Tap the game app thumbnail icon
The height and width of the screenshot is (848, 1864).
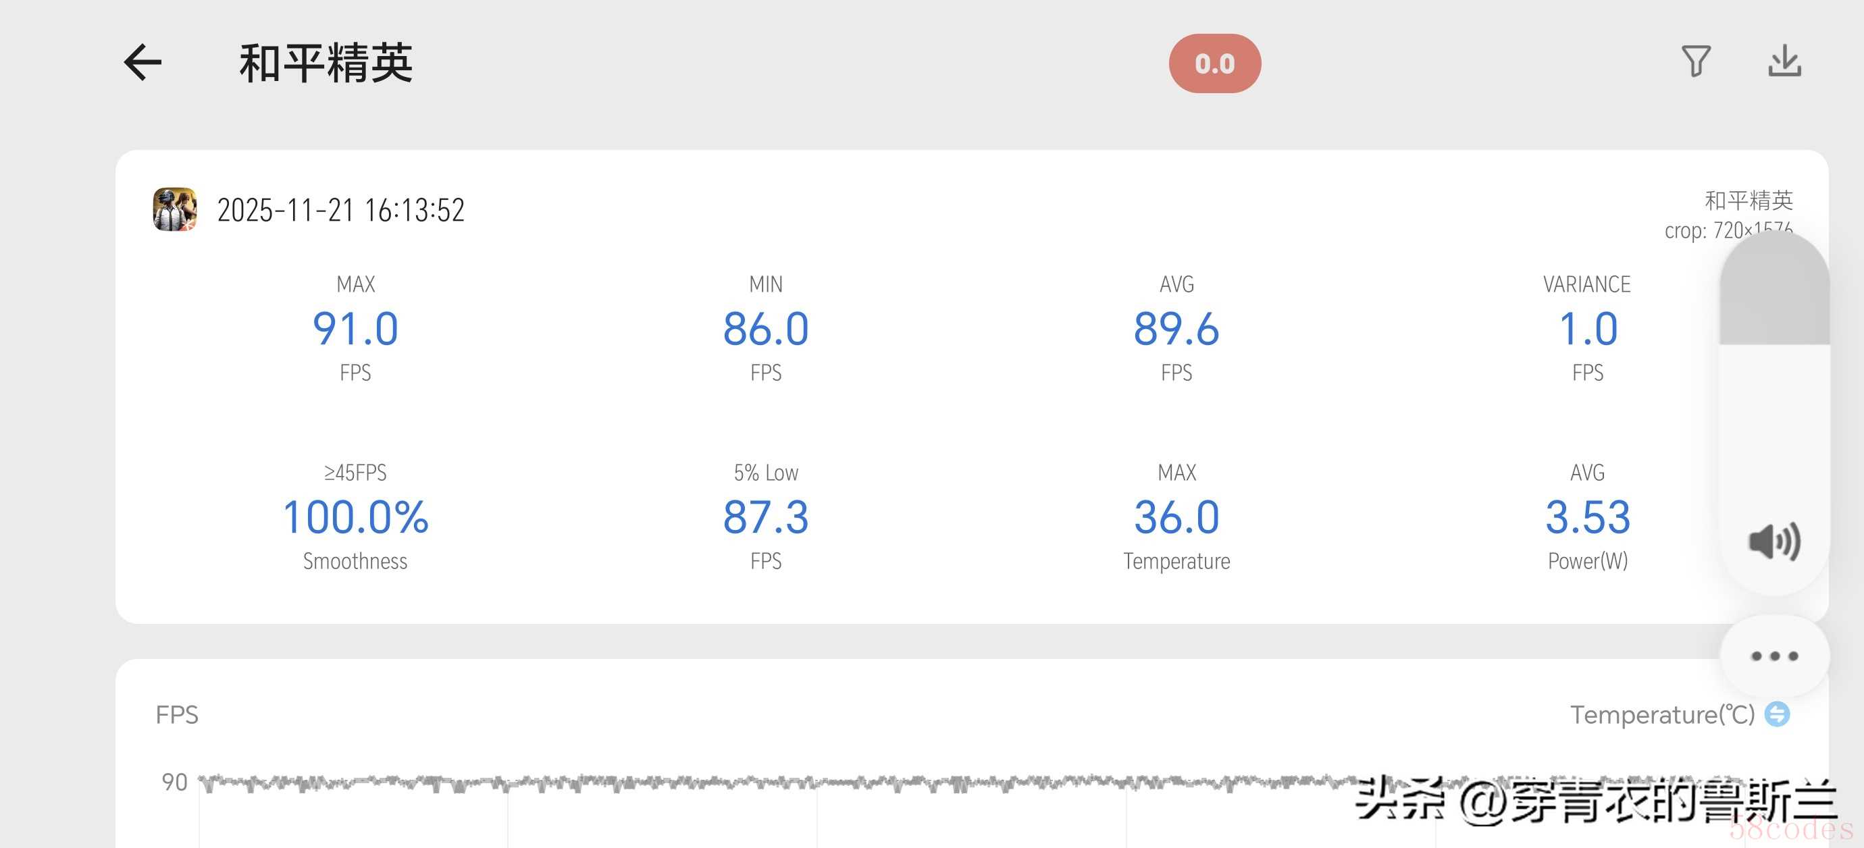click(174, 209)
